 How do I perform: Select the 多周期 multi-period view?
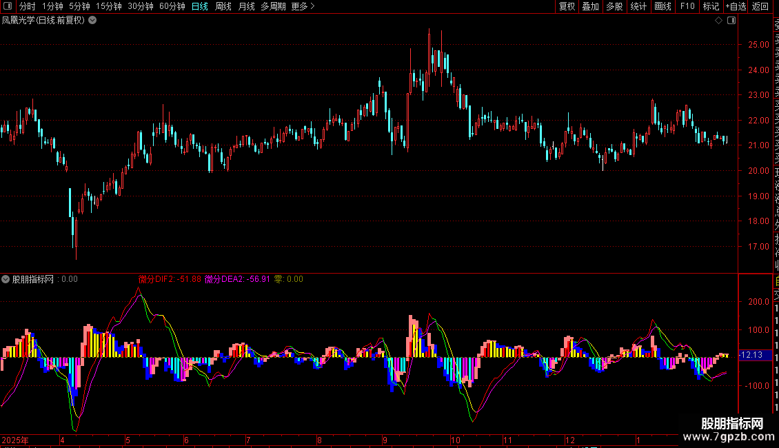tap(273, 7)
